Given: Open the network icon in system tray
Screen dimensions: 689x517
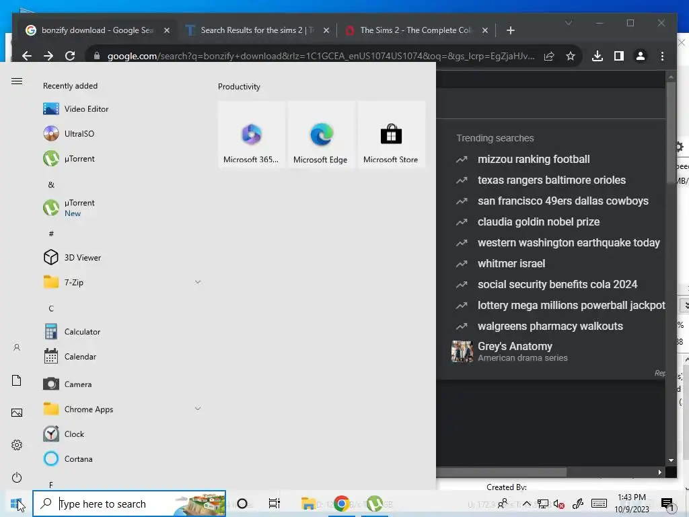Looking at the screenshot, I should 543,504.
